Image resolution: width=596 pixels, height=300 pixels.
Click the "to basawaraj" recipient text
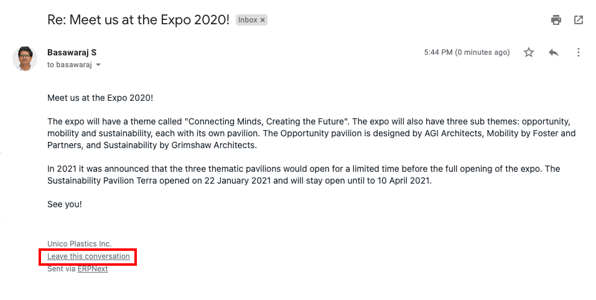pyautogui.click(x=70, y=65)
